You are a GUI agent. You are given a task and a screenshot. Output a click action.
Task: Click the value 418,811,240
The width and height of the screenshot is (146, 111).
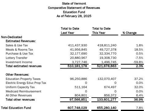[x=107, y=45]
